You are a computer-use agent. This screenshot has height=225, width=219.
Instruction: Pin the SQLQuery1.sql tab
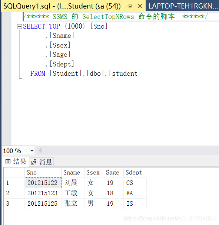pos(129,6)
